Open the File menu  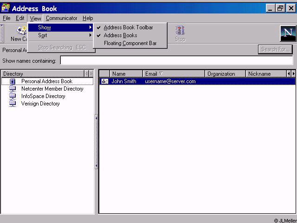tap(6, 18)
